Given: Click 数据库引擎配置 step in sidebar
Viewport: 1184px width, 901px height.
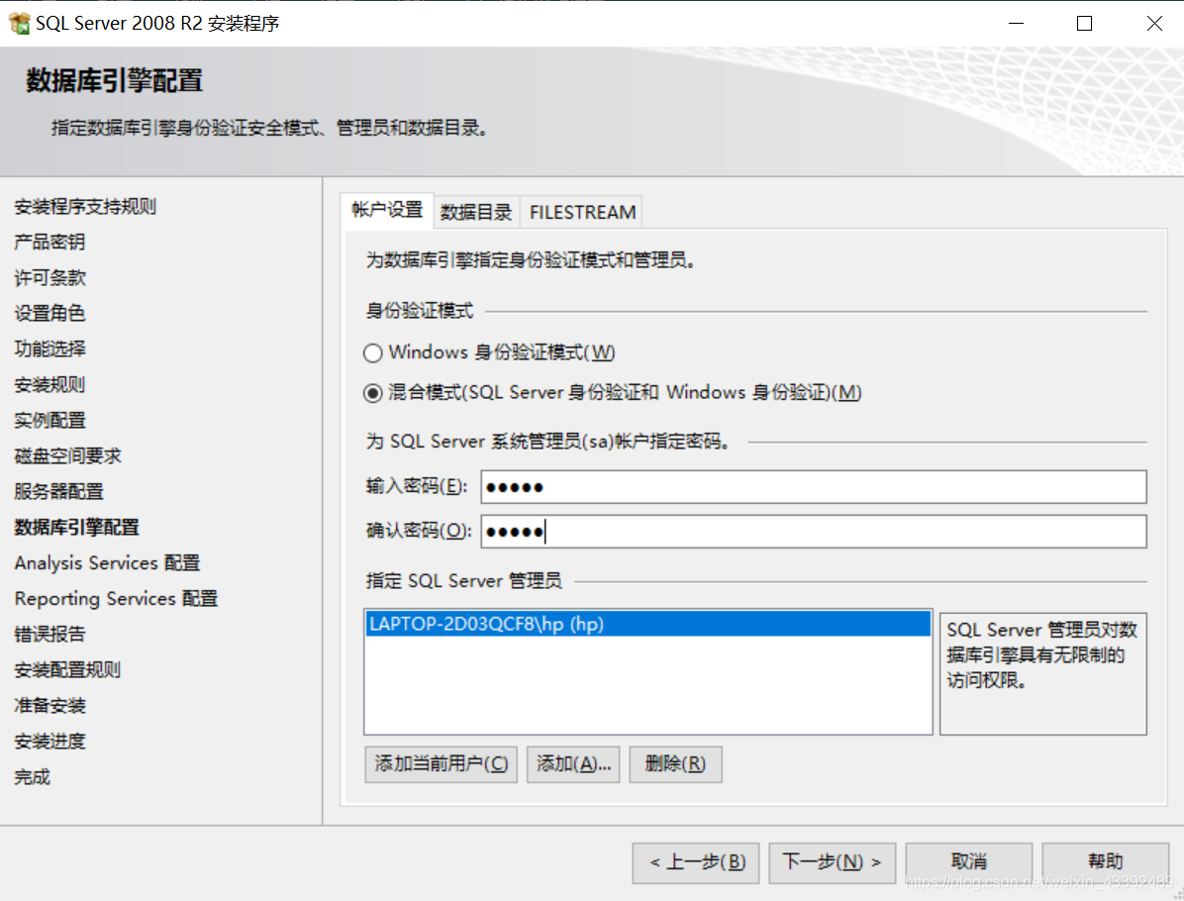Looking at the screenshot, I should [x=76, y=527].
